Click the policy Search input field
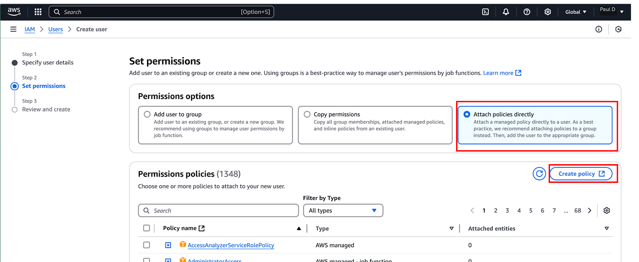The image size is (639, 262). (x=218, y=210)
